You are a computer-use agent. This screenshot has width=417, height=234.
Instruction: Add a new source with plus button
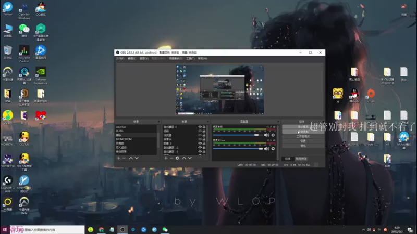pyautogui.click(x=166, y=158)
